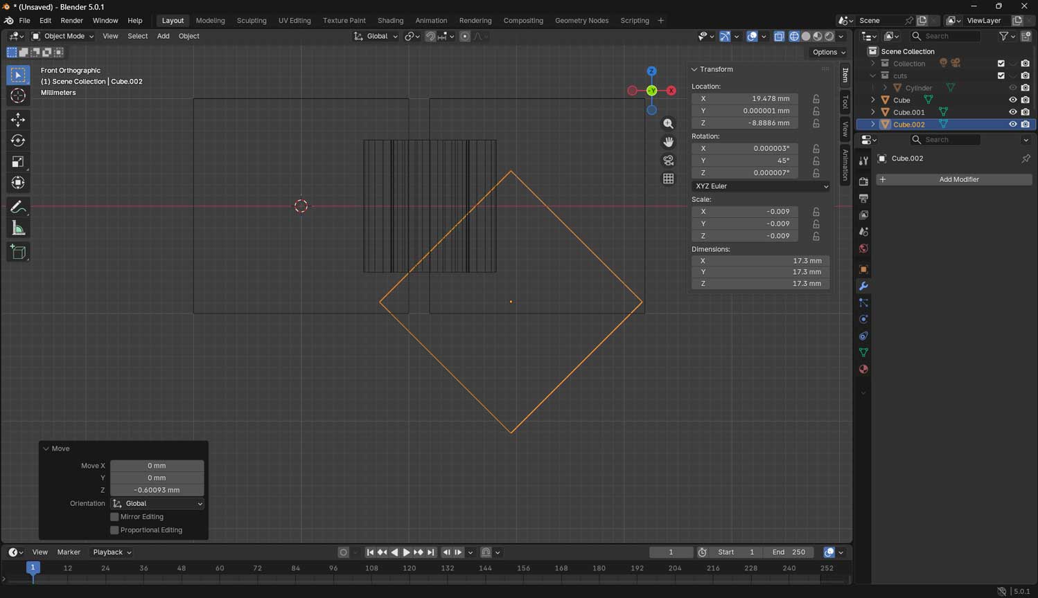The height and width of the screenshot is (598, 1038).
Task: Activate the Annotate pencil tool
Action: (x=18, y=207)
